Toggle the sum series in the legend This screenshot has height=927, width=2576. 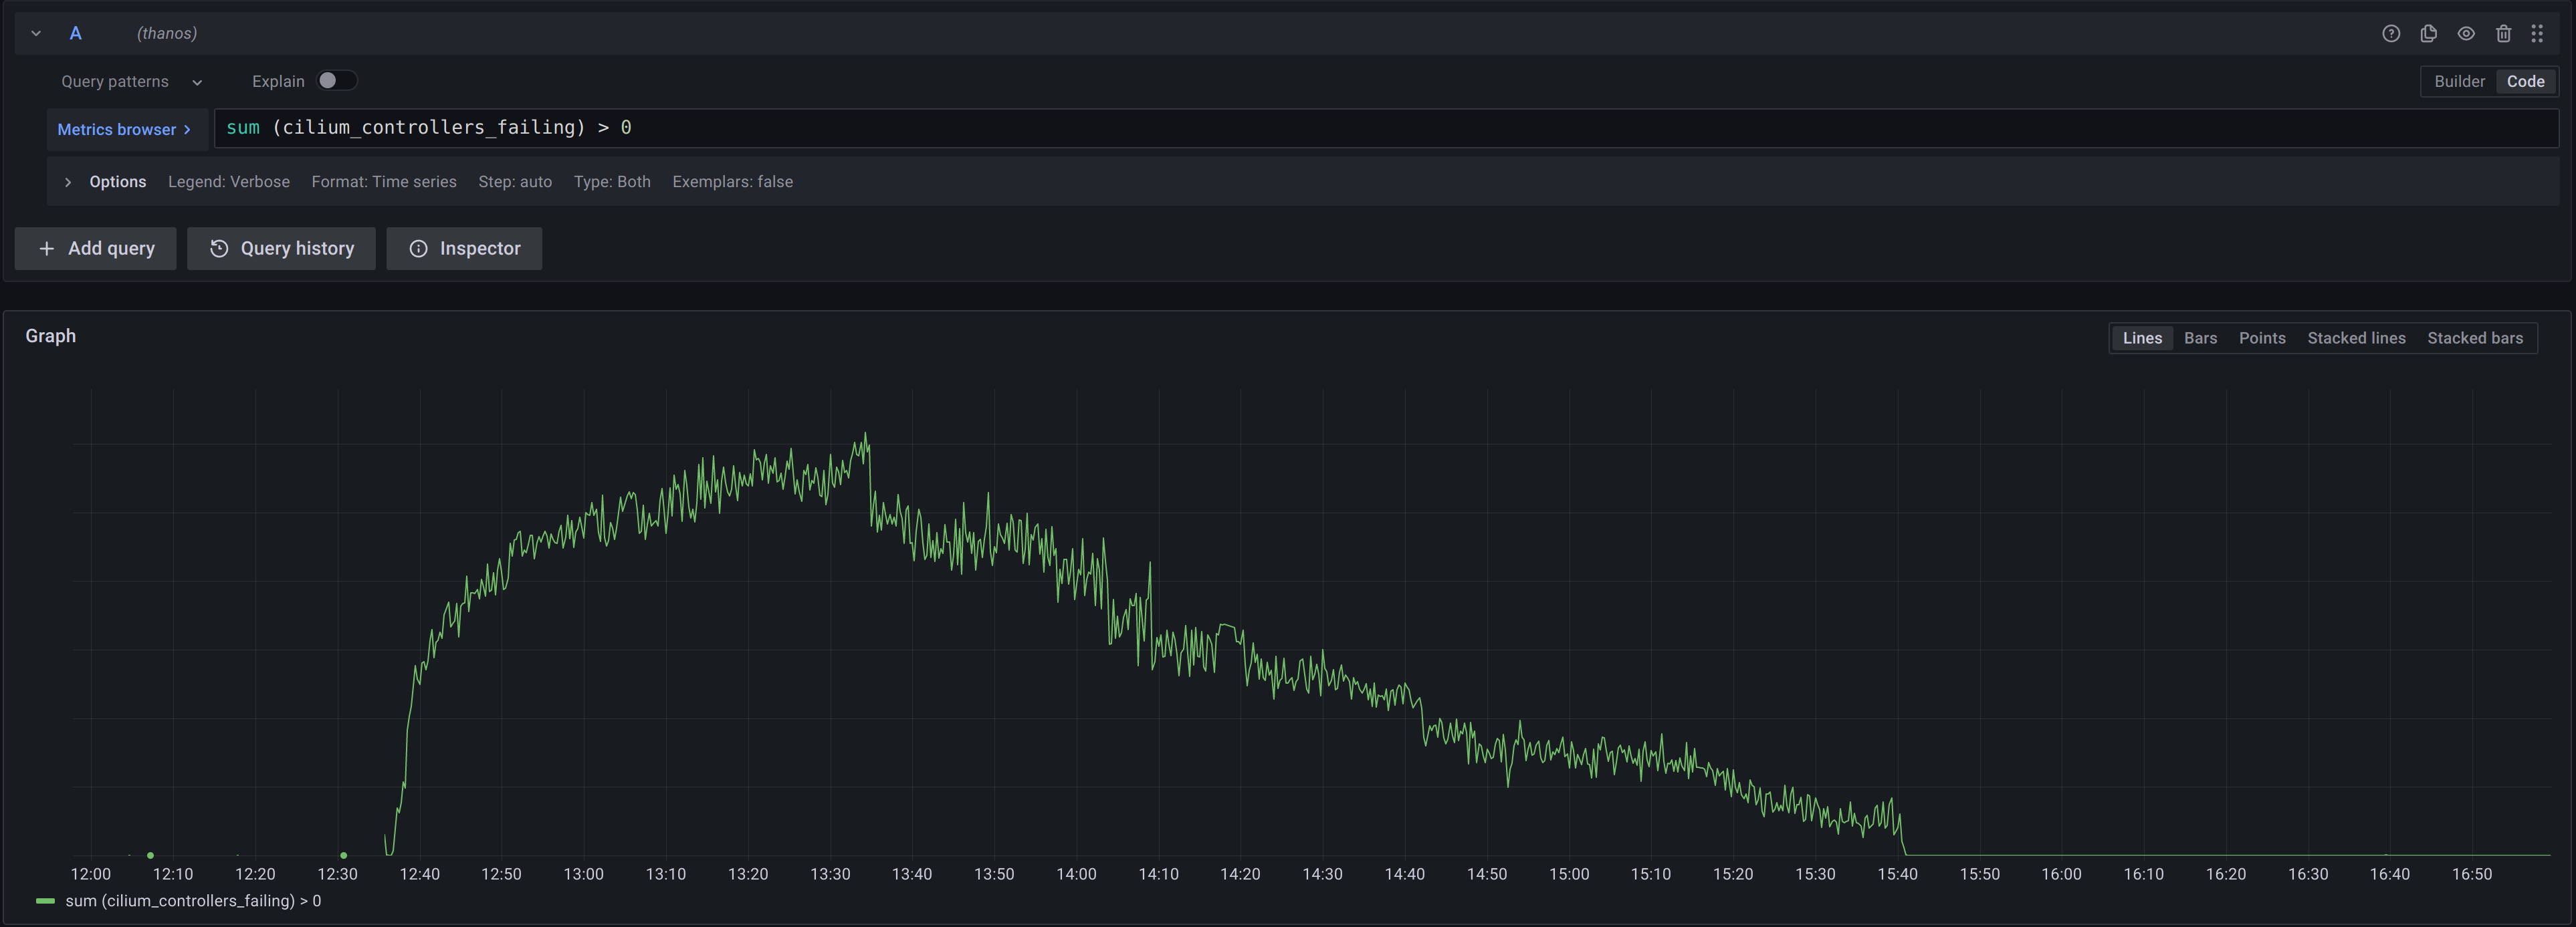pyautogui.click(x=193, y=900)
